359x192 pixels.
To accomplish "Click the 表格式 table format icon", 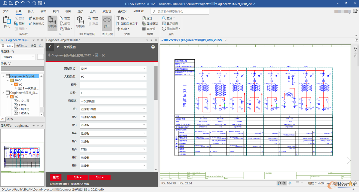I will click(x=144, y=29).
